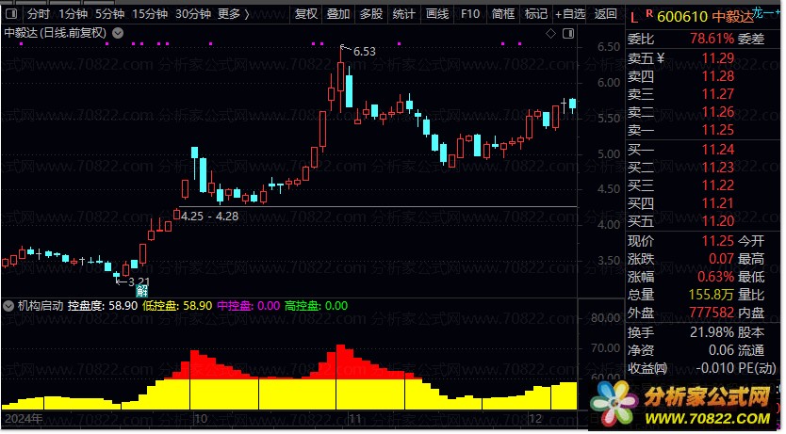Click the 外盘 777582 value
Image resolution: width=786 pixels, height=434 pixels.
coord(712,313)
